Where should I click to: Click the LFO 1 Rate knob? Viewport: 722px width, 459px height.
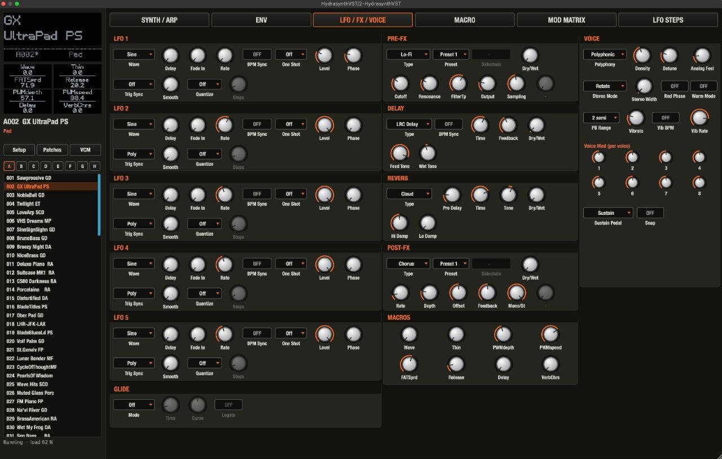(224, 55)
